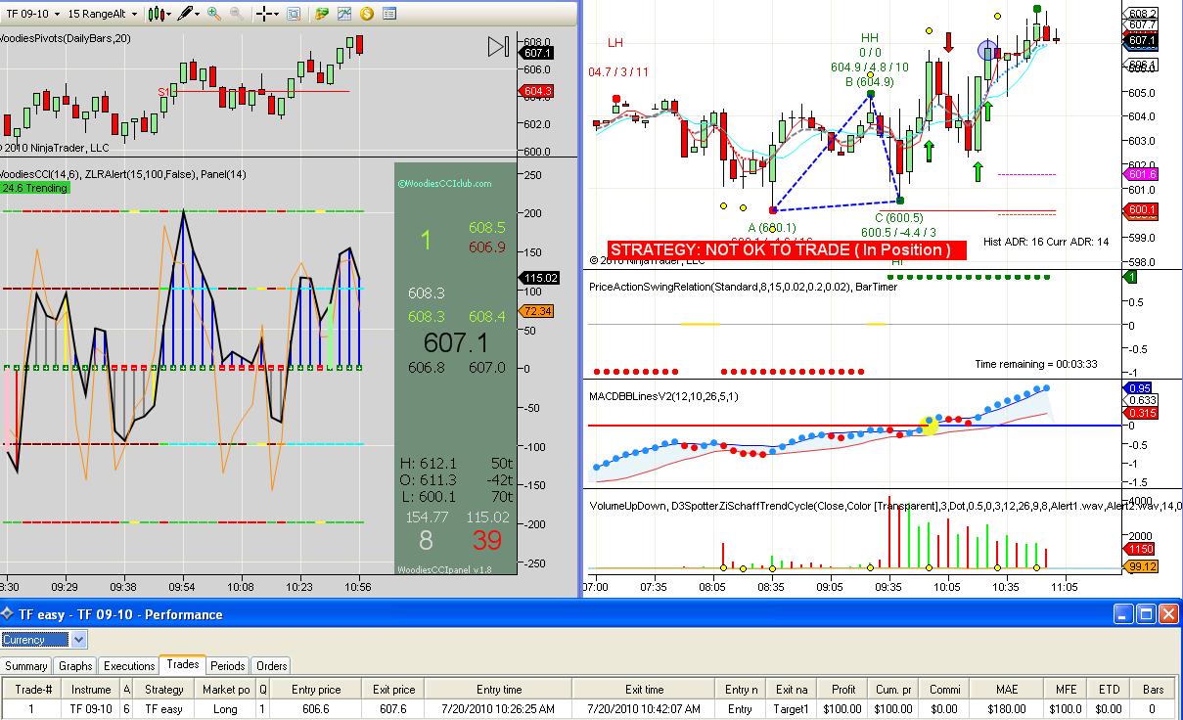Sort by Strategy column header
Viewport: 1183px width, 720px height.
point(164,690)
